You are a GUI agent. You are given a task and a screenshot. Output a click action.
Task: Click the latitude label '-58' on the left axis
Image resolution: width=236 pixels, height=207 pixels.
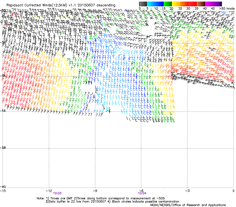coord(3,148)
